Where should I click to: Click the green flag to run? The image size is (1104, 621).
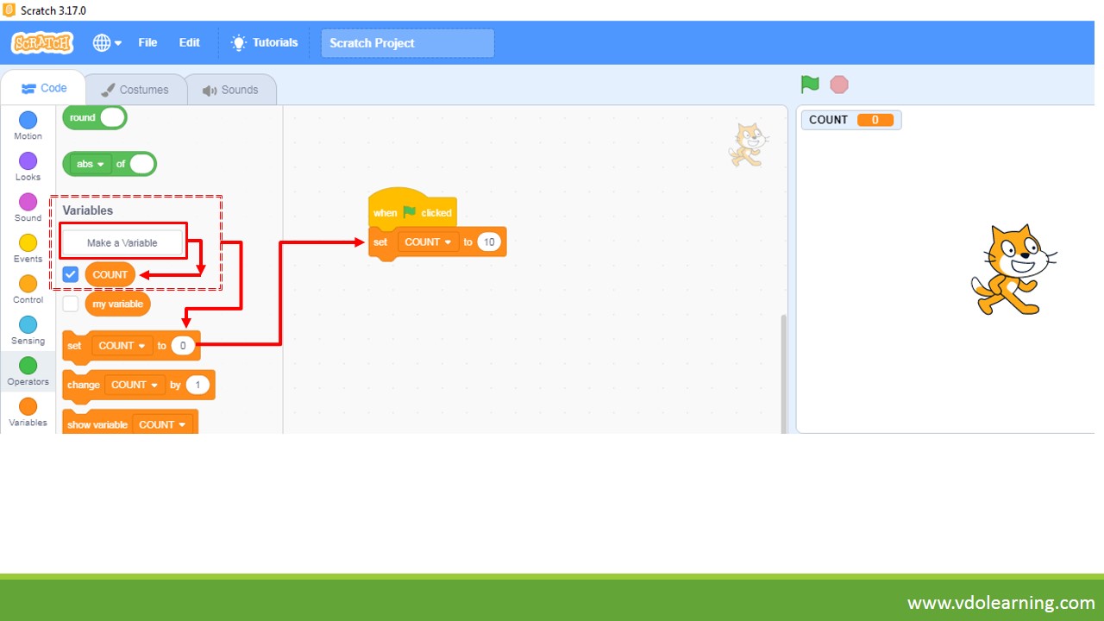[x=810, y=85]
